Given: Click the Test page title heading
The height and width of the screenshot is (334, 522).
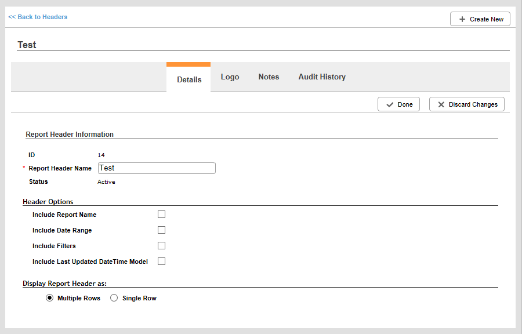Looking at the screenshot, I should [27, 45].
